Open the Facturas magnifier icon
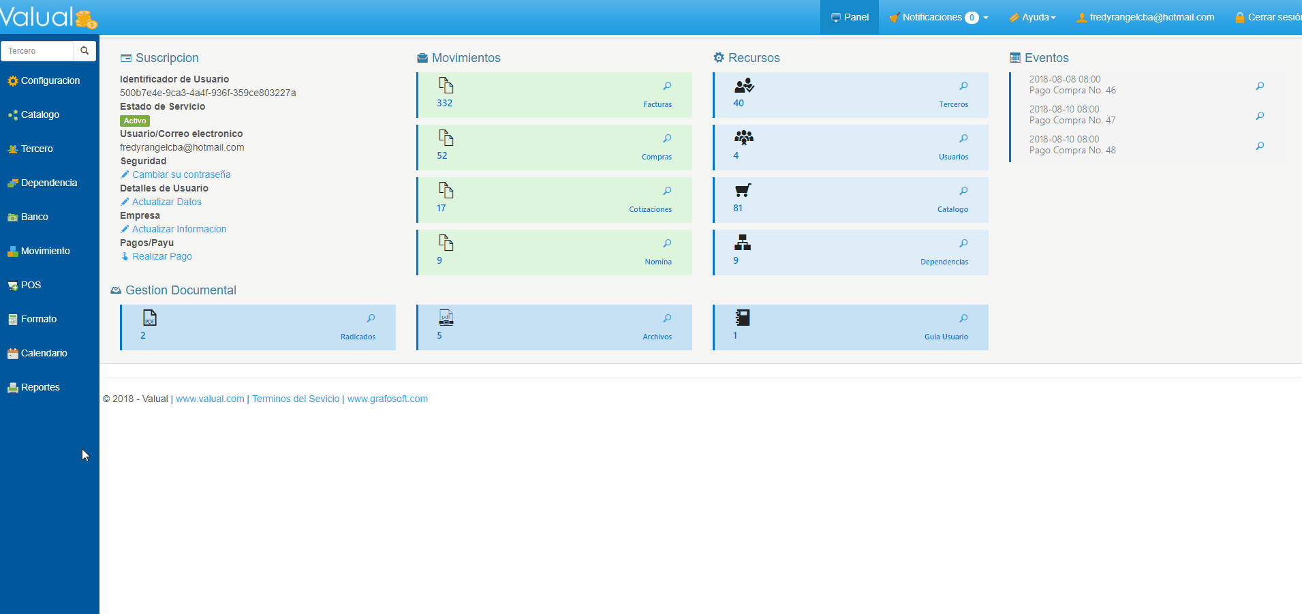This screenshot has width=1302, height=614. point(667,86)
